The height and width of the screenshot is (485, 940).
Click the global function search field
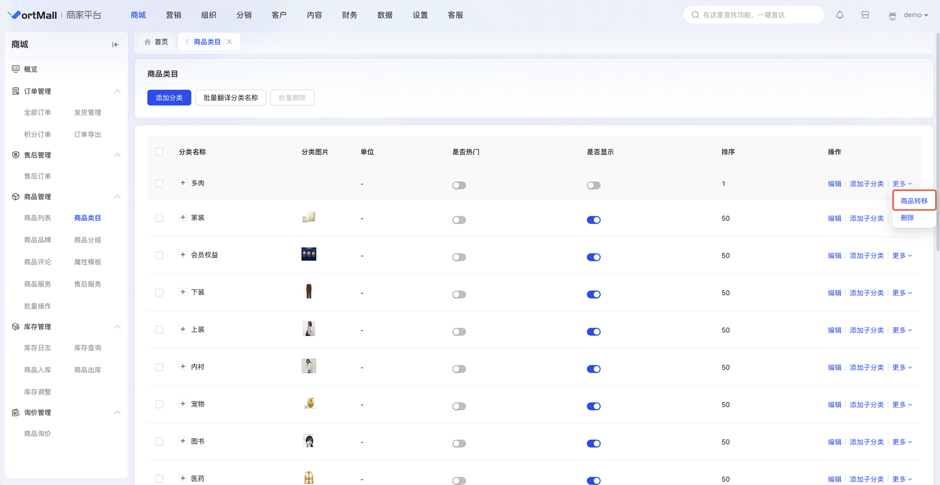(x=754, y=15)
